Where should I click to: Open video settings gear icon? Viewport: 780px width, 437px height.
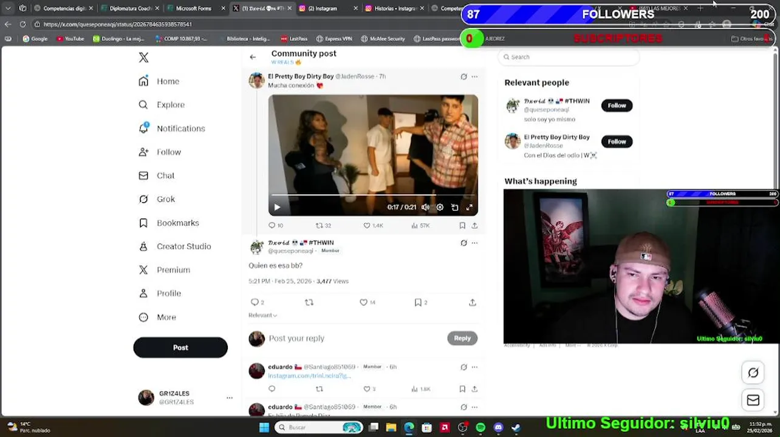[440, 207]
